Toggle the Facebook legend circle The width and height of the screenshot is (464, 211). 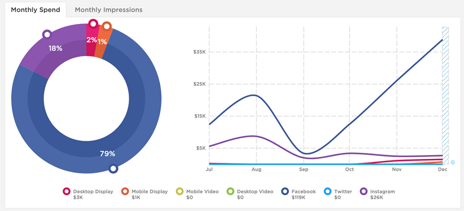click(x=285, y=191)
